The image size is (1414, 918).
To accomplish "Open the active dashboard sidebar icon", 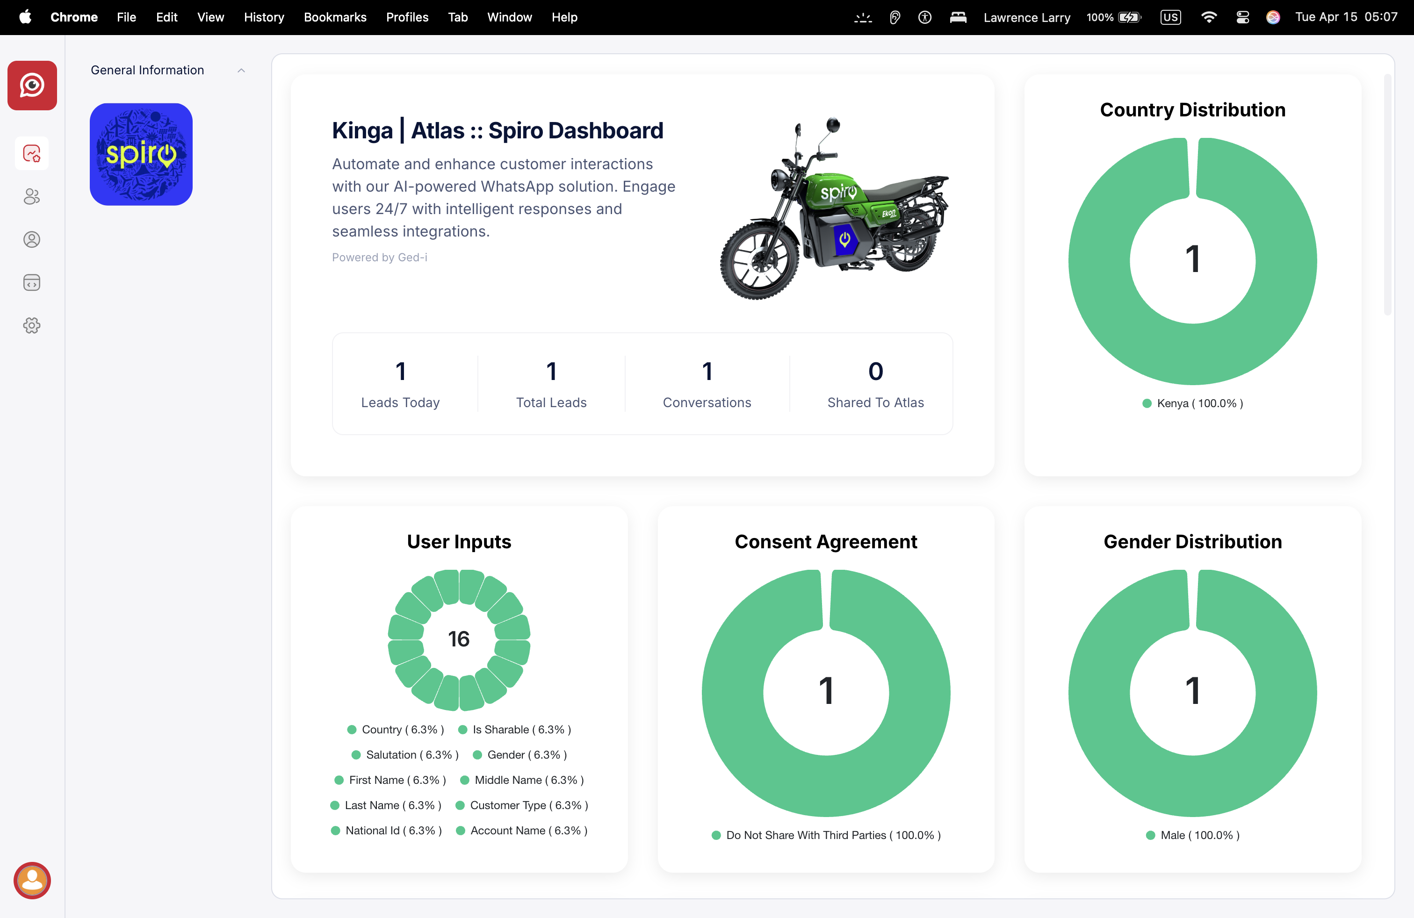I will [x=32, y=154].
